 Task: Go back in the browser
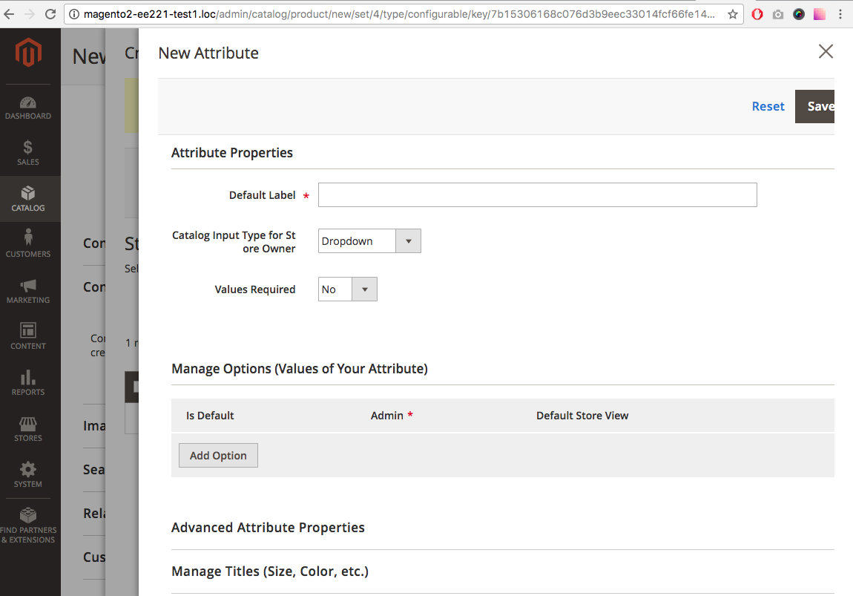9,14
